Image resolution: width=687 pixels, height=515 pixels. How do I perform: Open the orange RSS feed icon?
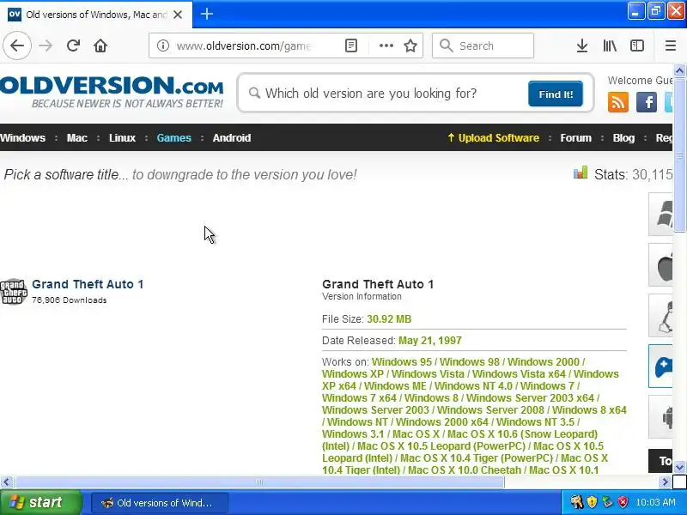[617, 102]
